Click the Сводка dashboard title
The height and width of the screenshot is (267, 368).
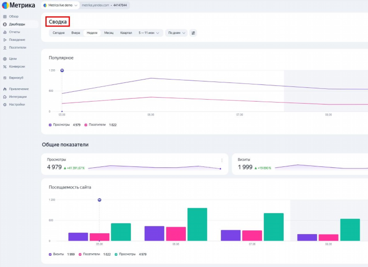coord(58,22)
